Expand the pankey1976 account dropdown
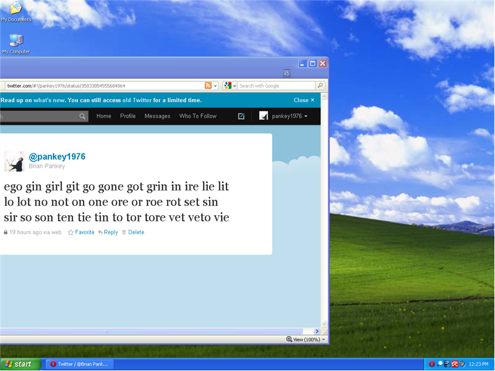The height and width of the screenshot is (371, 495). click(x=306, y=116)
